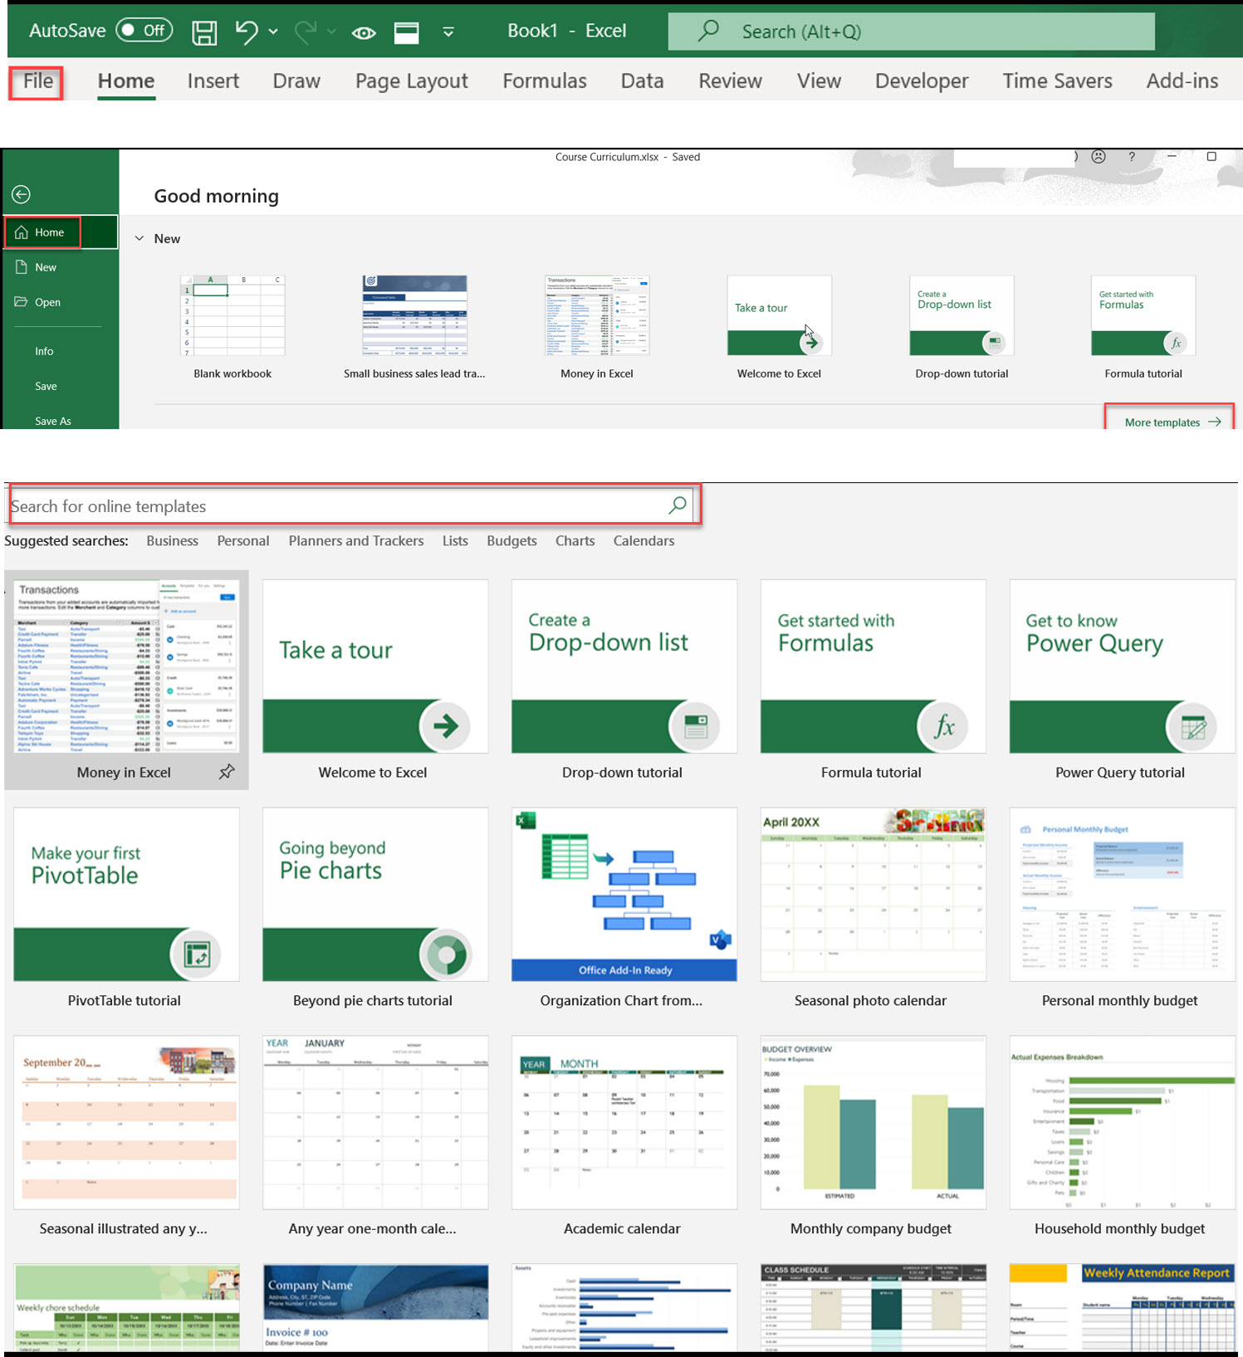Open the Redo history dropdown arrow

[x=331, y=32]
